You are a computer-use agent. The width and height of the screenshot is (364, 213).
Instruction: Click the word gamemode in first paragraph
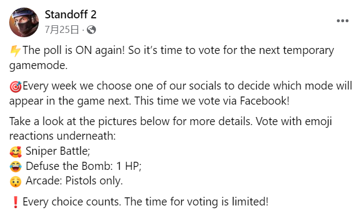tap(38, 66)
